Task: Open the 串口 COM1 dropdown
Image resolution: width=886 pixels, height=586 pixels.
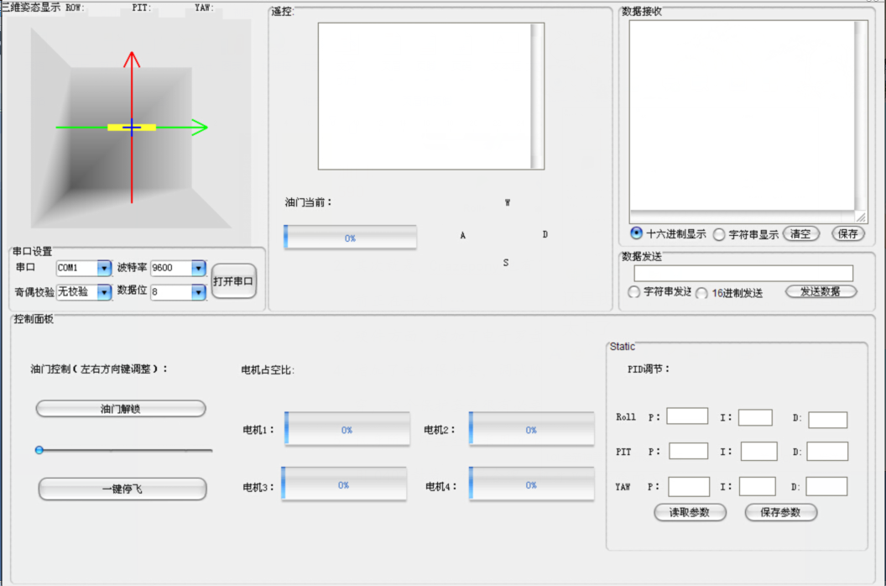Action: pyautogui.click(x=104, y=268)
